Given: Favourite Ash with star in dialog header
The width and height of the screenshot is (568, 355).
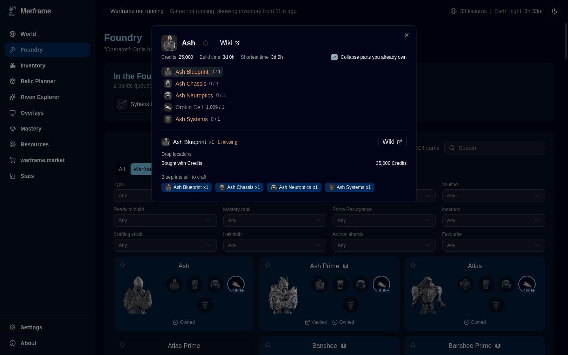Looking at the screenshot, I should click(206, 43).
